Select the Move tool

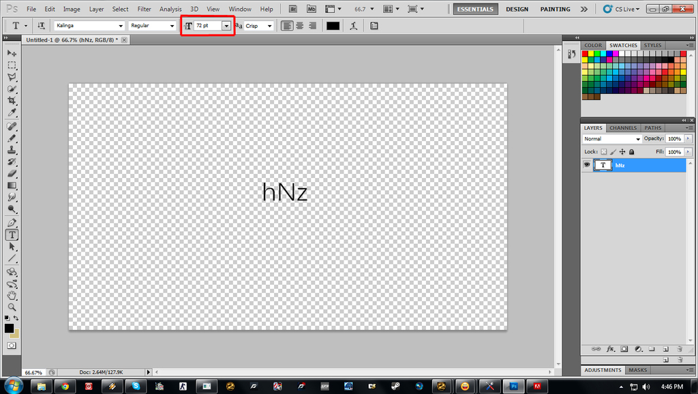[x=12, y=53]
